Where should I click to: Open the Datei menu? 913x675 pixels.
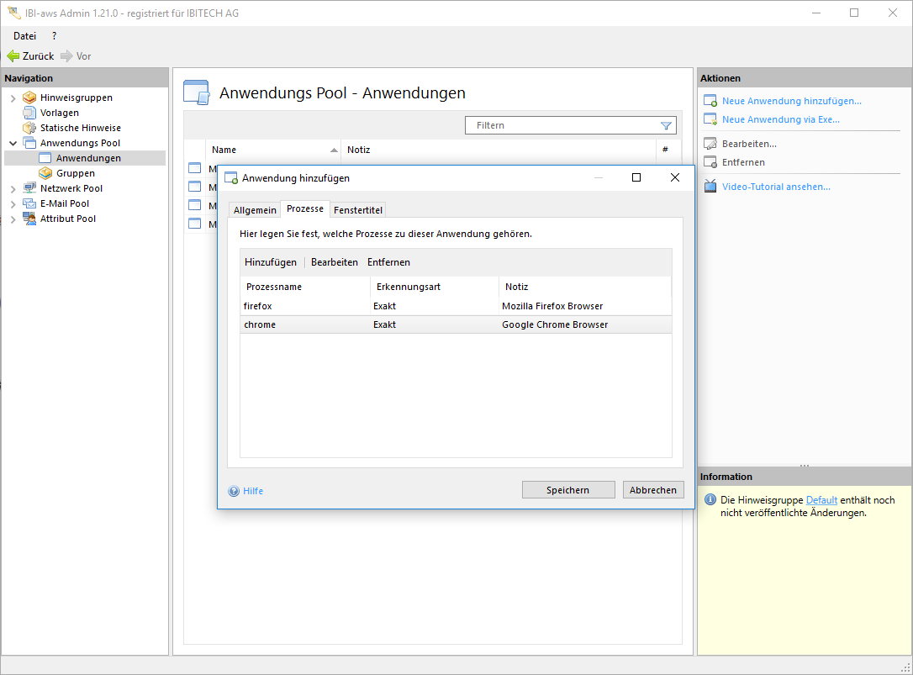24,36
